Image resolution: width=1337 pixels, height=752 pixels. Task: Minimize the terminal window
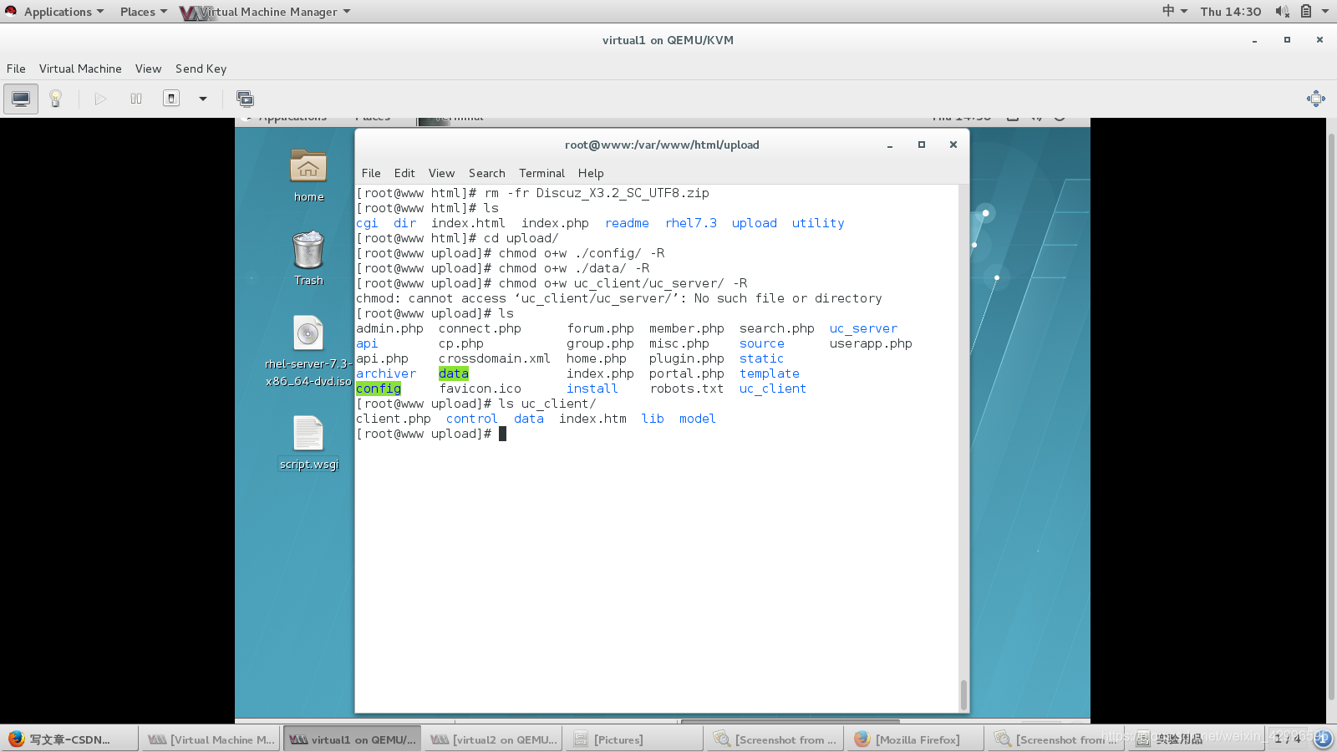click(x=890, y=145)
